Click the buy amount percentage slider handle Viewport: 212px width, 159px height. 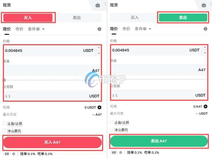pos(4,80)
